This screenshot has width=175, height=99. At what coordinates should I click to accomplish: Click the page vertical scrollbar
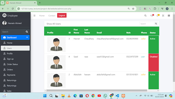[174, 48]
